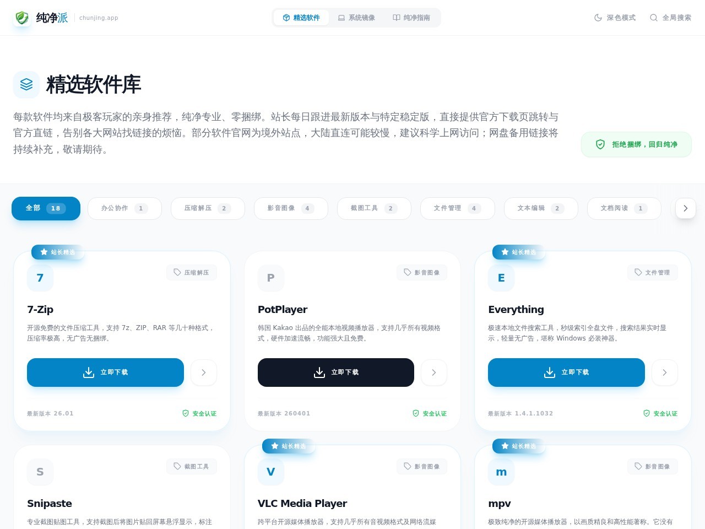Filter by 文件管理 category chip
705x529 pixels.
(x=457, y=208)
